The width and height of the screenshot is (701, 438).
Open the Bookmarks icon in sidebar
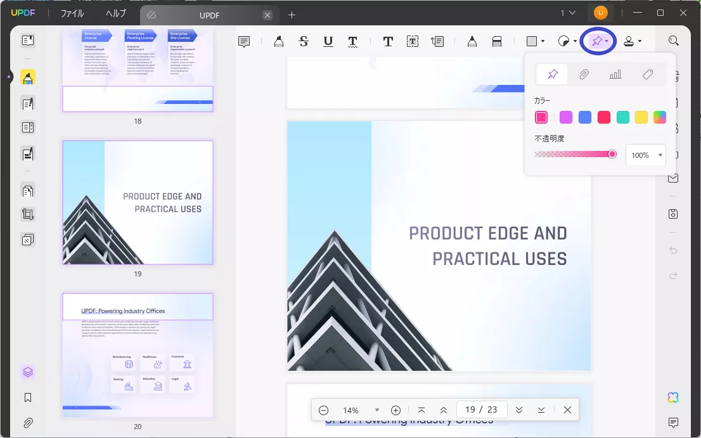(28, 398)
